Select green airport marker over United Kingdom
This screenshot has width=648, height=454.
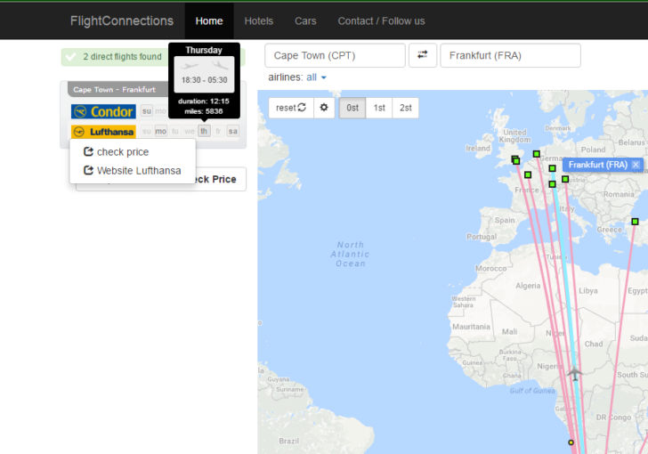pyautogui.click(x=515, y=160)
